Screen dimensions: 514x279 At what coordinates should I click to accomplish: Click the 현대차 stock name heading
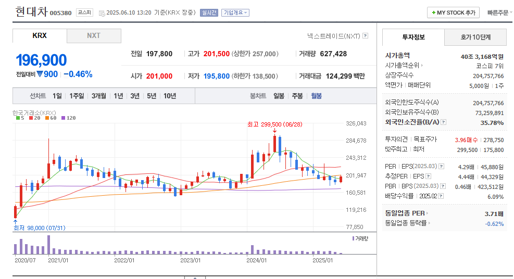[31, 12]
